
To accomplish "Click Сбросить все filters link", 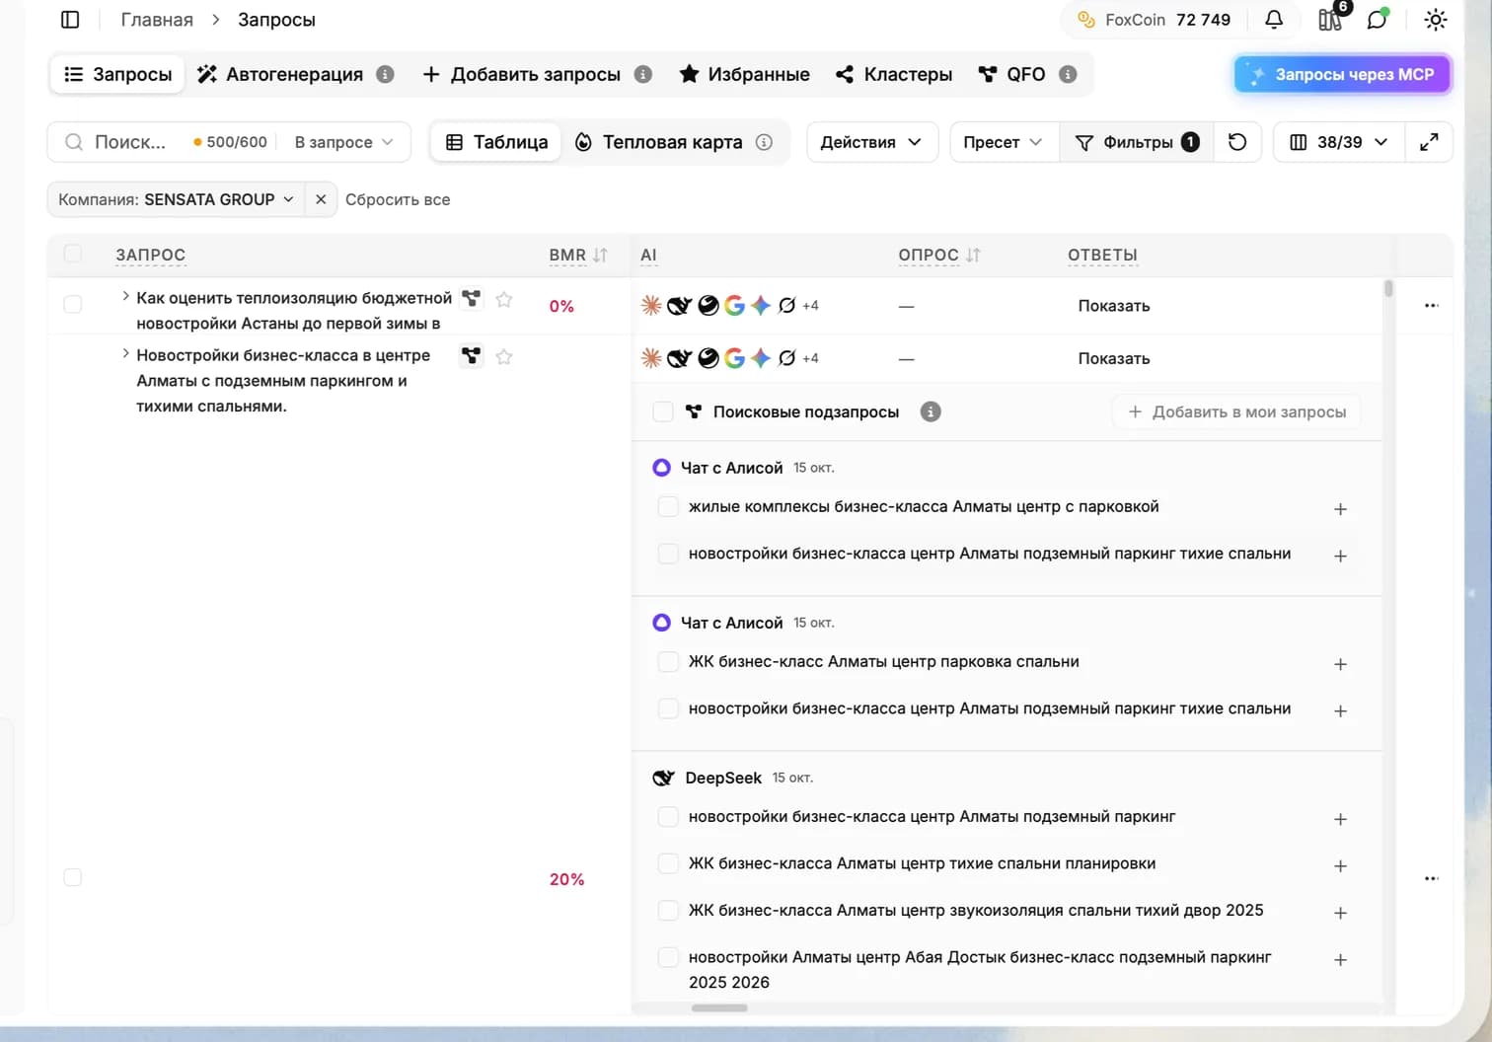I will coord(398,199).
